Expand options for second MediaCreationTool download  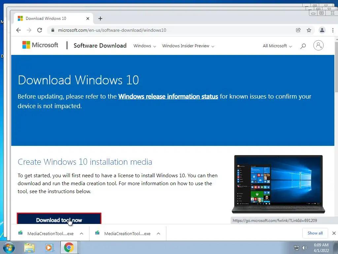[158, 233]
